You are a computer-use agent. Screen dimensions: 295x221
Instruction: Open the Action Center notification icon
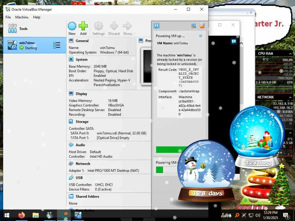pyautogui.click(x=286, y=215)
